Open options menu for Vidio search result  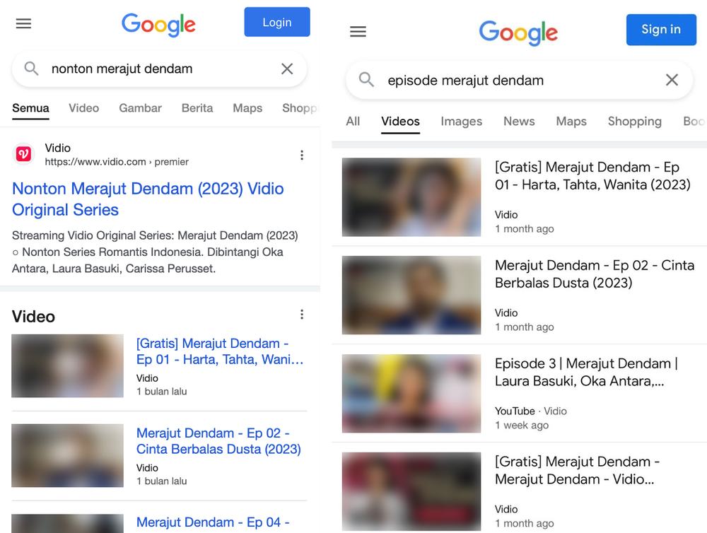302,155
